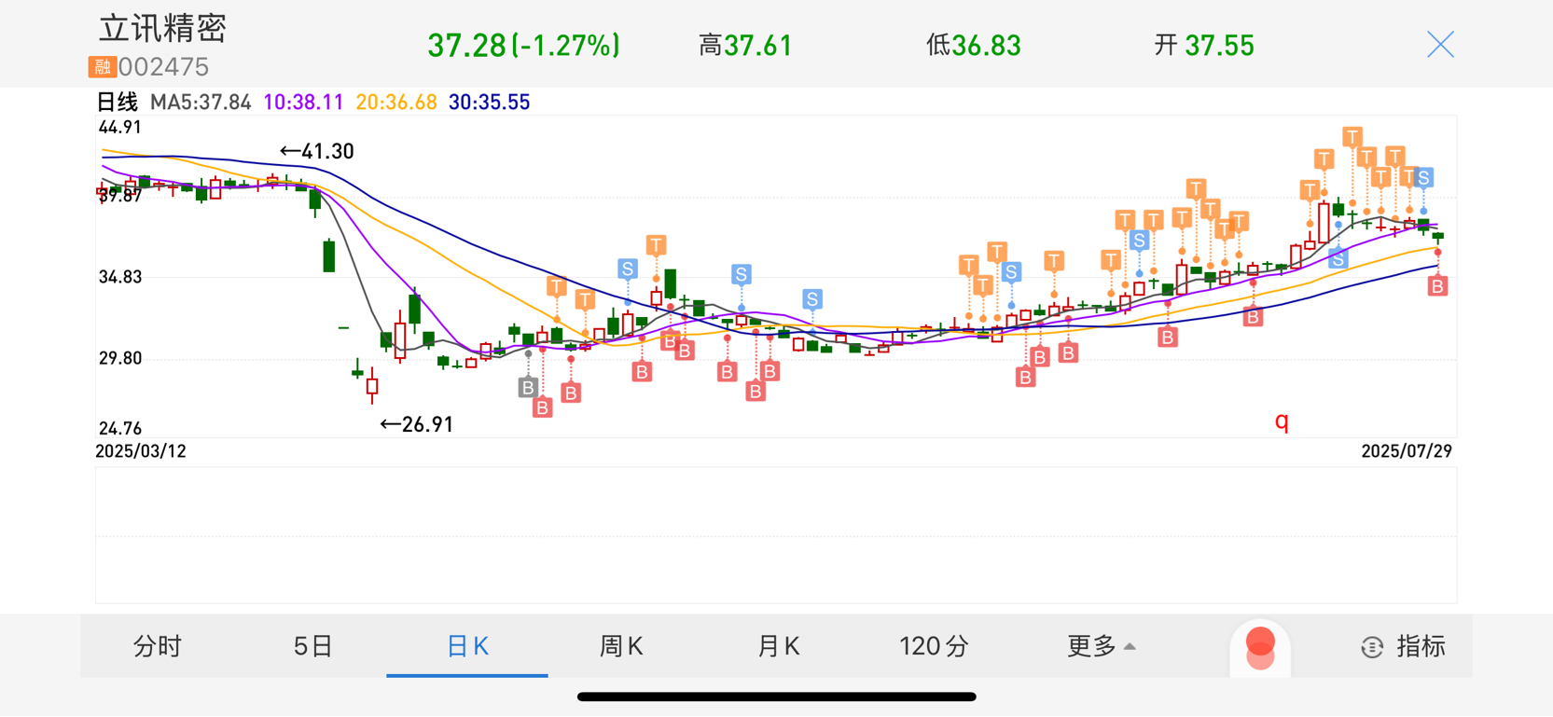Tap the 29.80 price axis label

click(x=120, y=358)
